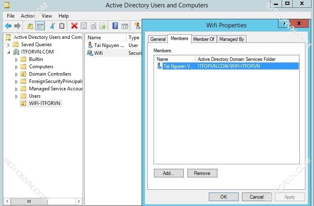Open the Action menu
This screenshot has height=206, width=314.
[28, 16]
